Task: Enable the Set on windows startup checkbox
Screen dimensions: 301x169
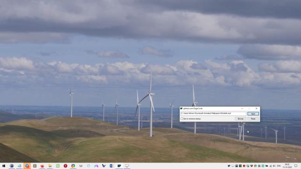Action: click(x=182, y=119)
